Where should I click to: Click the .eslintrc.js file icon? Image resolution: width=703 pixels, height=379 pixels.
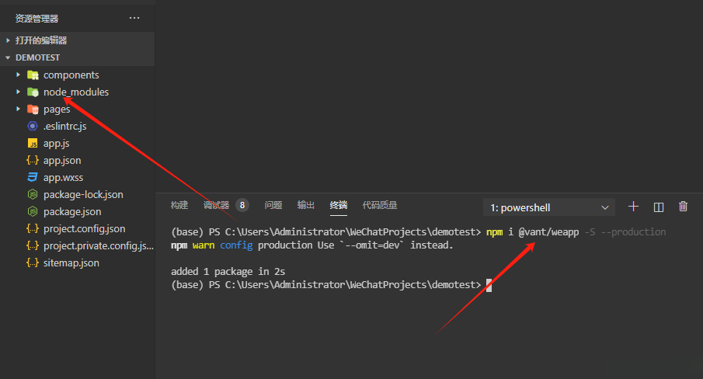(x=33, y=126)
